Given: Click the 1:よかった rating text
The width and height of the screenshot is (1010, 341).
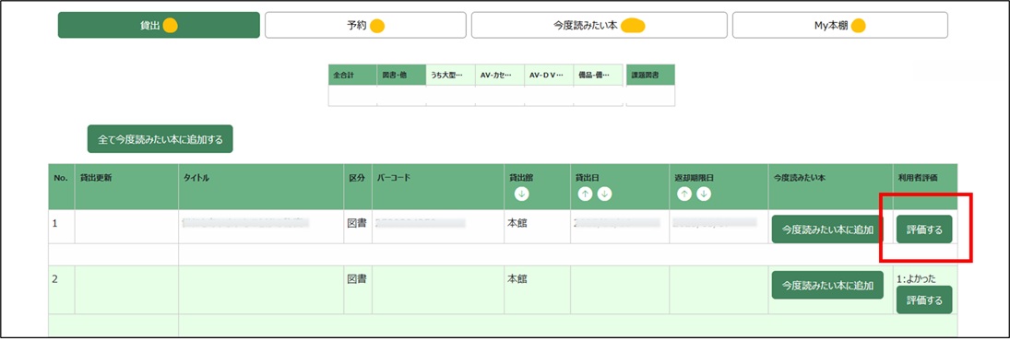Looking at the screenshot, I should (x=916, y=278).
